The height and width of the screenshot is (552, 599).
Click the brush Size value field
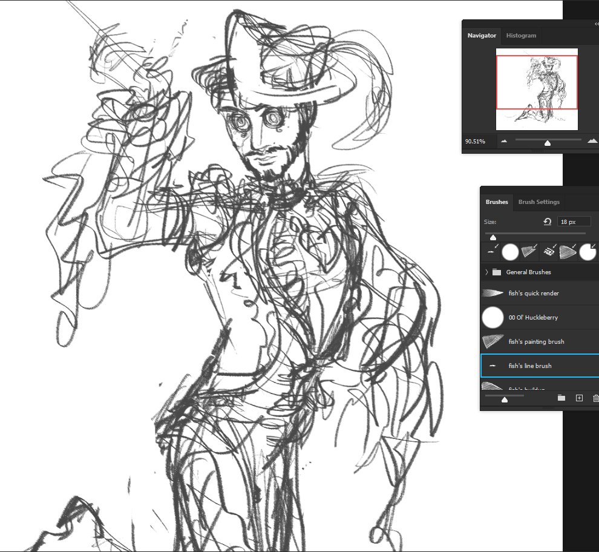coord(574,222)
